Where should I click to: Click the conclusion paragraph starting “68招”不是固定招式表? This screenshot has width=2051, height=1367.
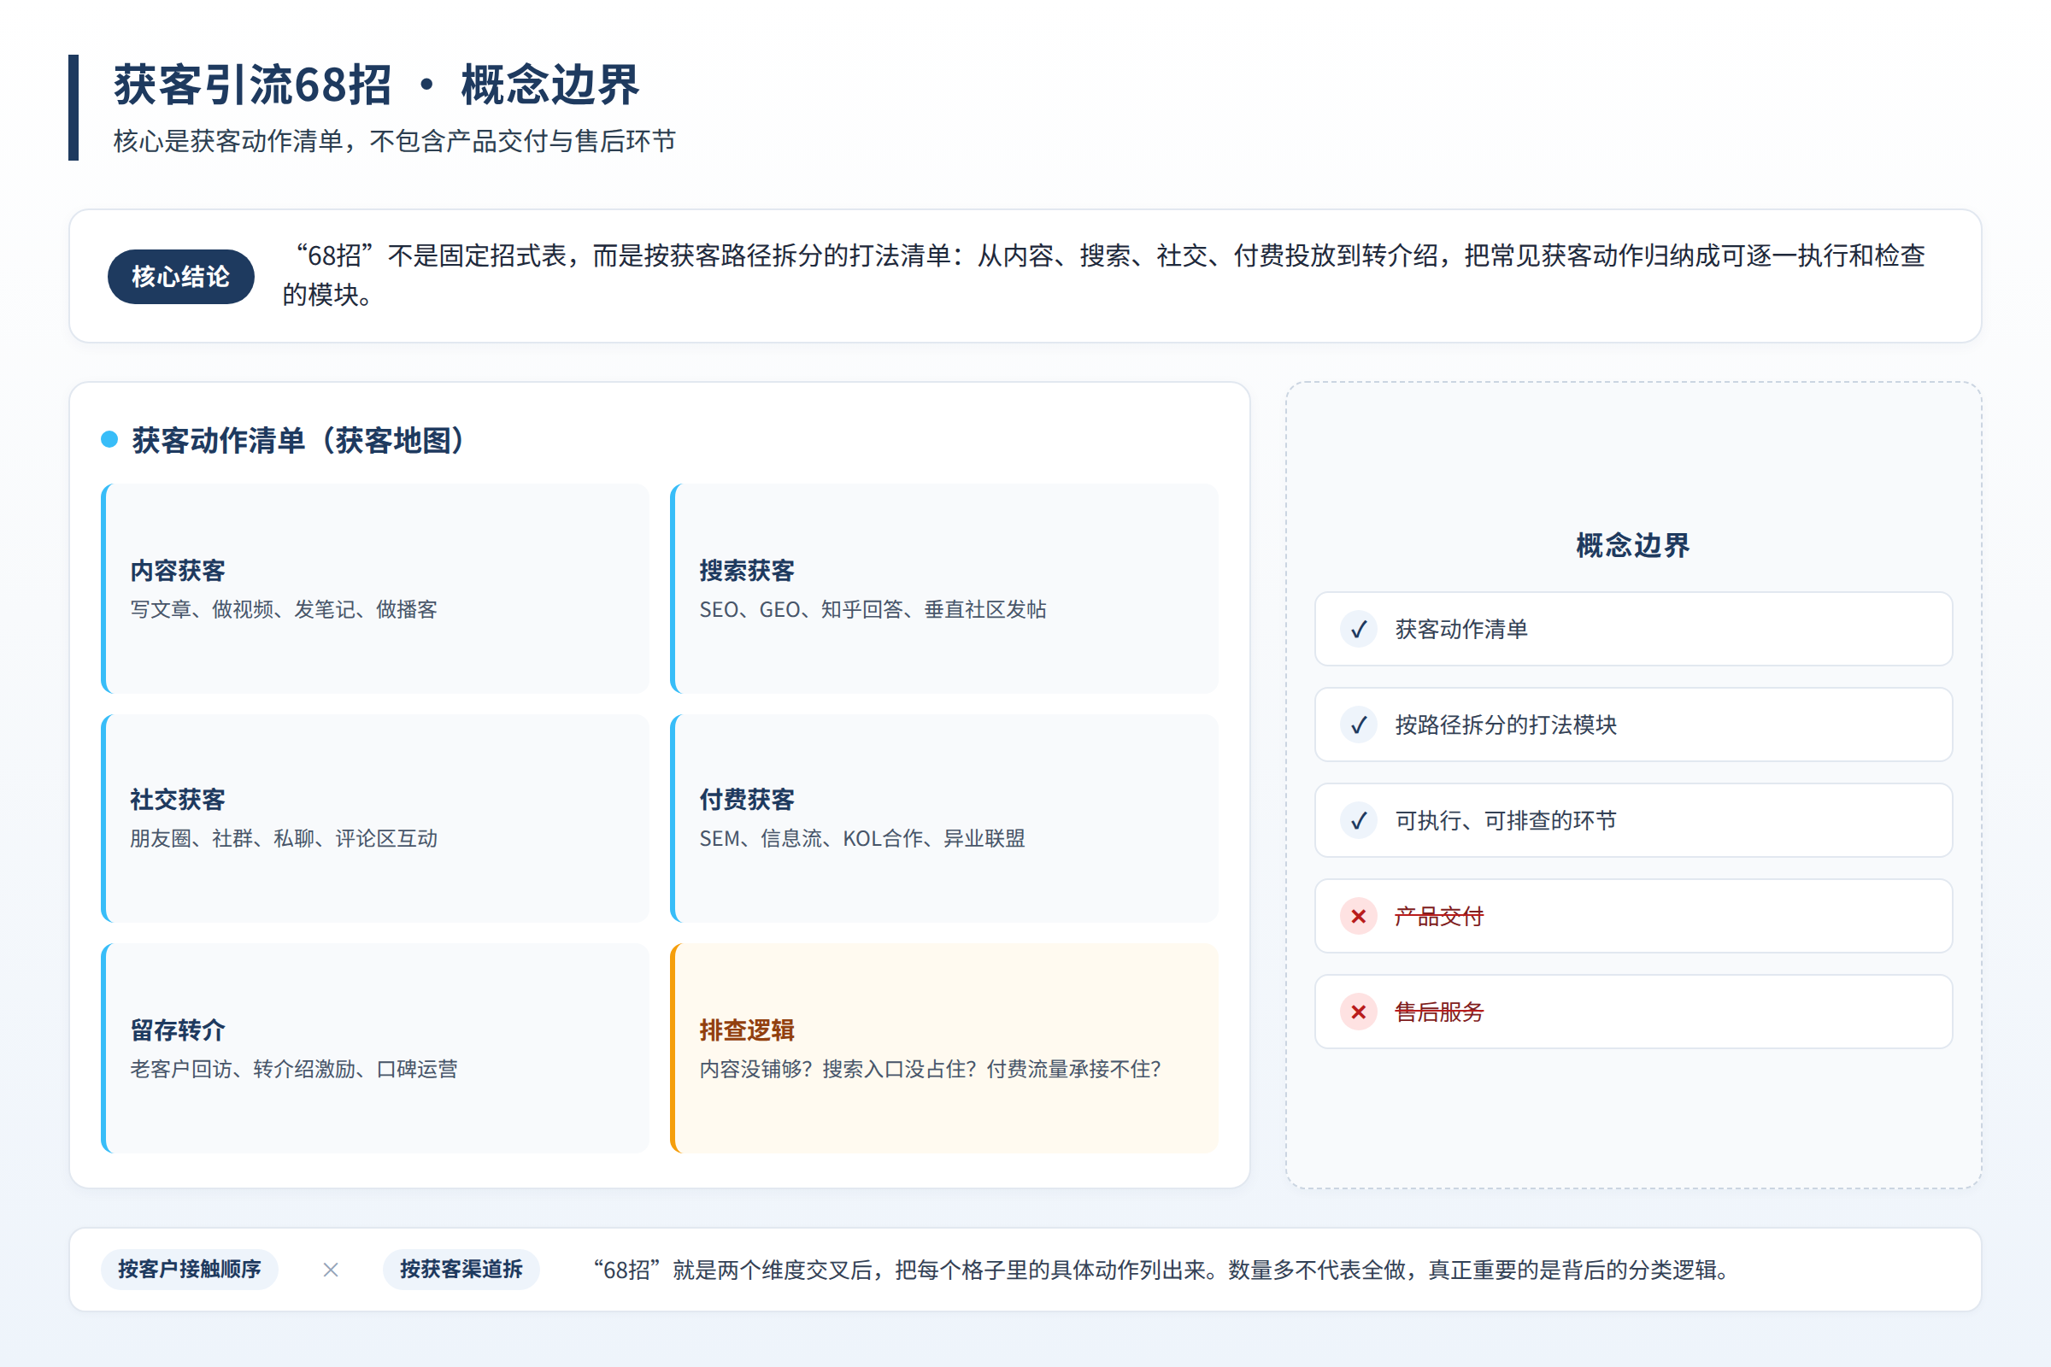(1104, 274)
